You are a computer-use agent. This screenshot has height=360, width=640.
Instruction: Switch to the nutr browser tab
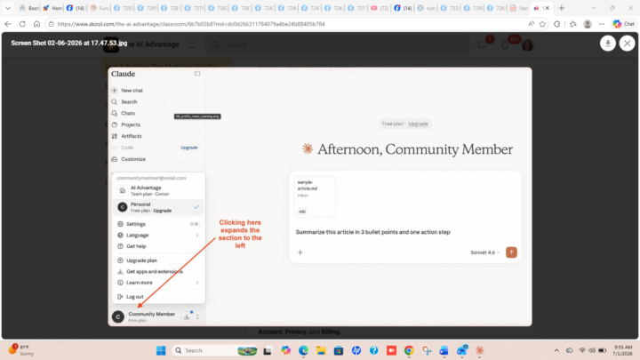click(x=427, y=8)
